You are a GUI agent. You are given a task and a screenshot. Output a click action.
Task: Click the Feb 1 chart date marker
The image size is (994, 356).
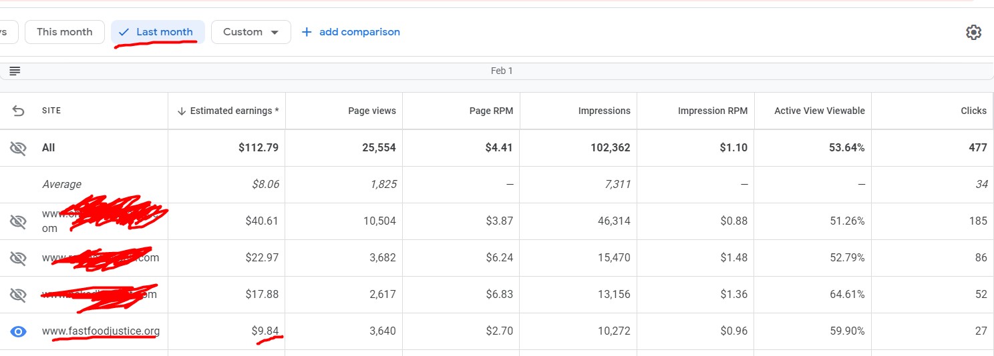502,71
